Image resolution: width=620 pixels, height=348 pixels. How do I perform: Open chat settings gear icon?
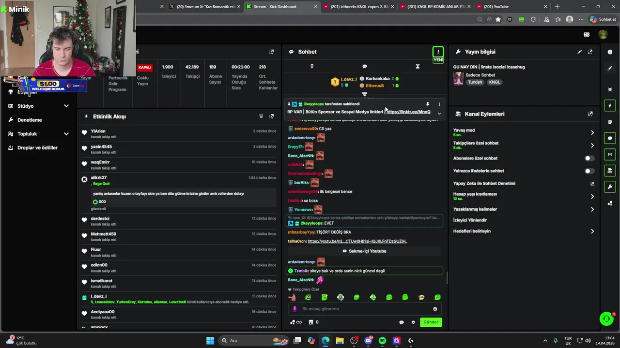click(x=413, y=322)
